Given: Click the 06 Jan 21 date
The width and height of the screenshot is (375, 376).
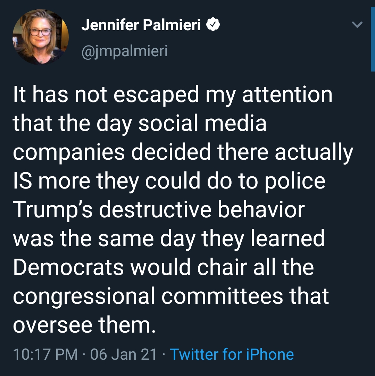Looking at the screenshot, I should [124, 354].
